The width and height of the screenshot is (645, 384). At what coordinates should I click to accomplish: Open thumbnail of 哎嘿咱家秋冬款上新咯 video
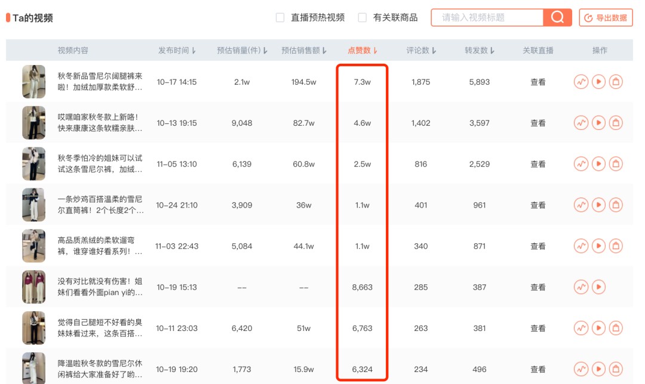pos(33,123)
